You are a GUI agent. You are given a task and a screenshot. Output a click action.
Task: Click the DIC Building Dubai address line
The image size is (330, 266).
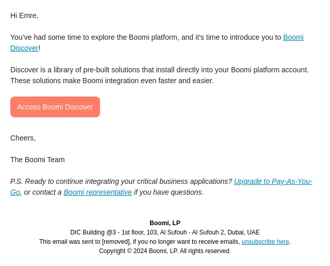(x=165, y=232)
